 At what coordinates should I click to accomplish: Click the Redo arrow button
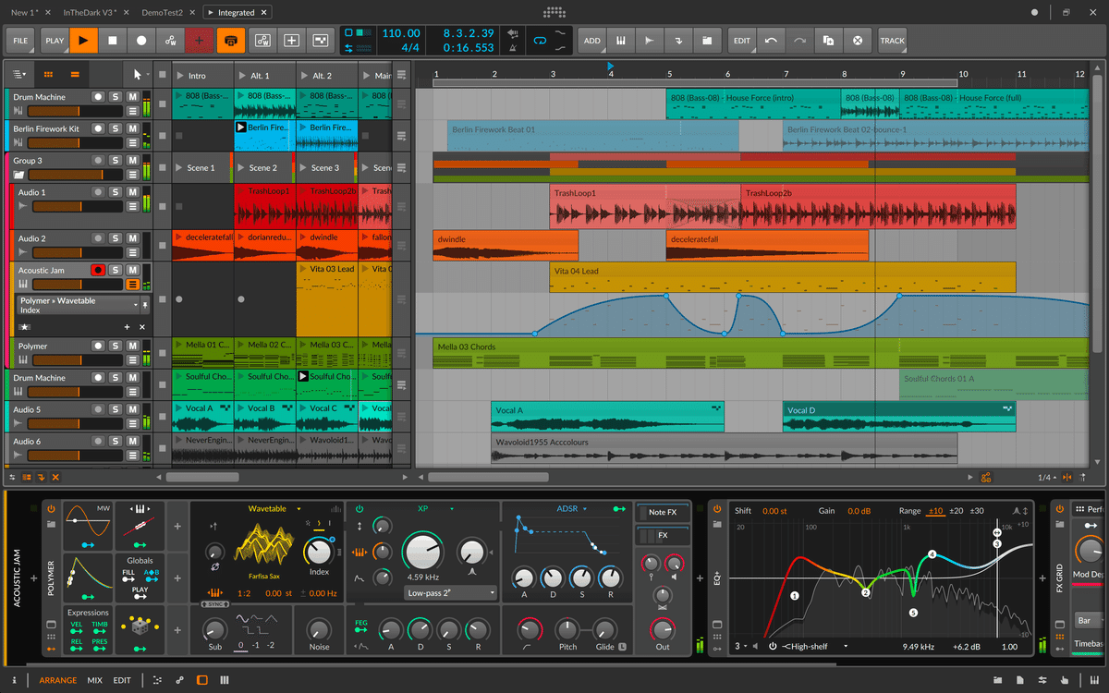(x=798, y=41)
